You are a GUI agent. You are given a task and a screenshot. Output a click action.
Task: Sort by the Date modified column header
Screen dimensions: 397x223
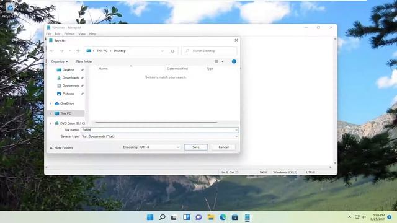click(x=177, y=69)
